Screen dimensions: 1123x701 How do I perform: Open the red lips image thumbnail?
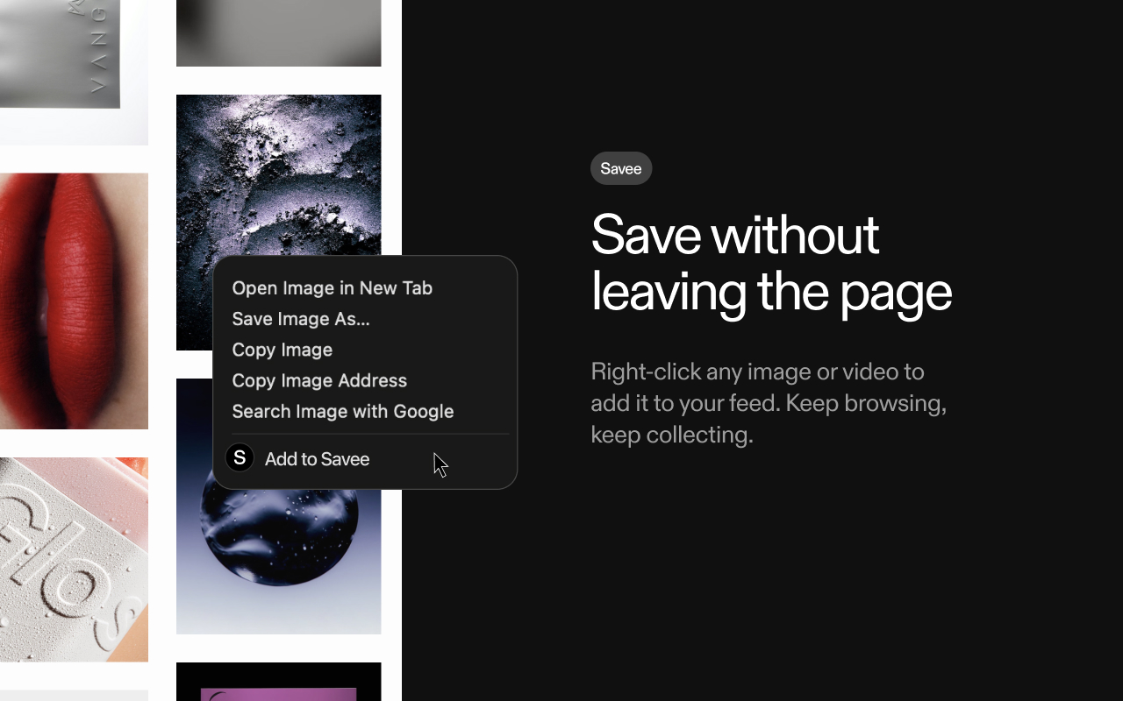(x=74, y=301)
